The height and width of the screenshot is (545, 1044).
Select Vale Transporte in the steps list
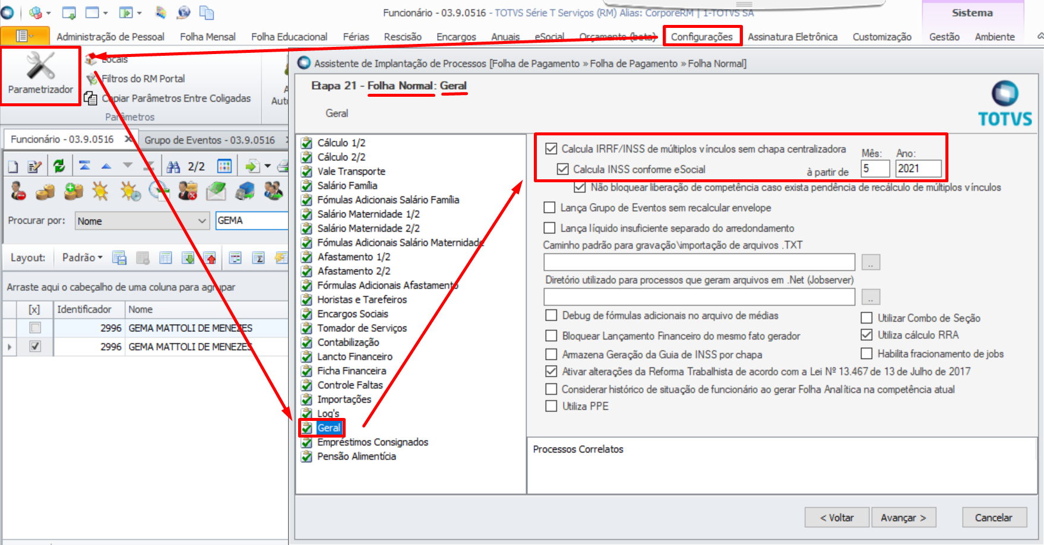tap(351, 171)
